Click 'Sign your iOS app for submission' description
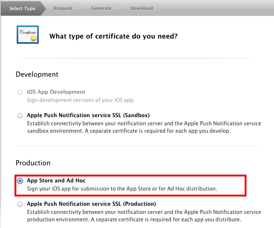This screenshot has height=228, width=274. pos(122,189)
